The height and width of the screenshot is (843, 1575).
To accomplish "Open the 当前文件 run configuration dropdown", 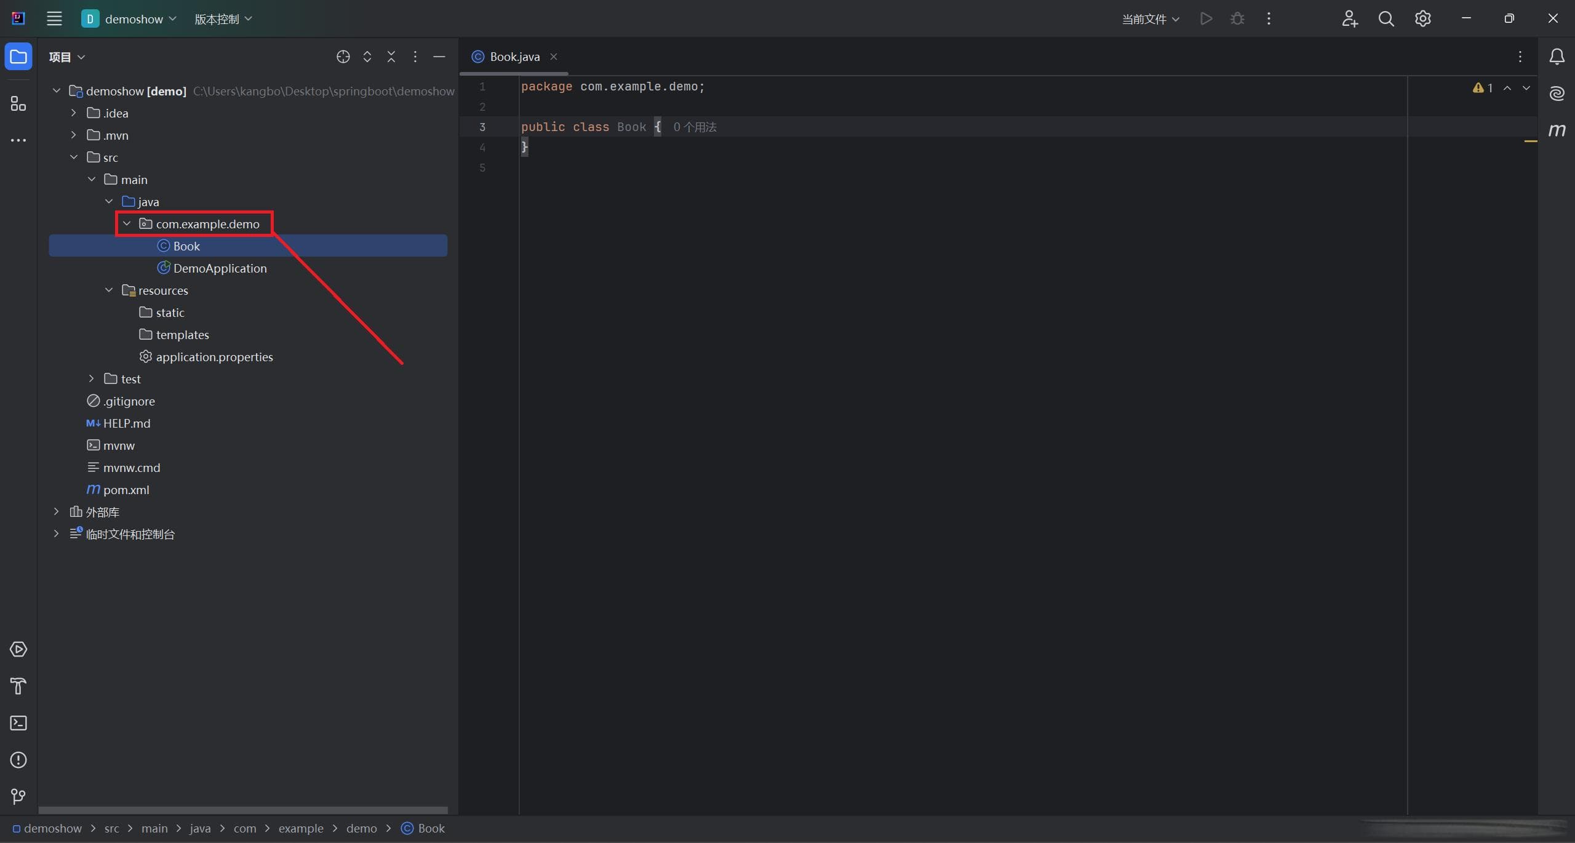I will pyautogui.click(x=1150, y=18).
